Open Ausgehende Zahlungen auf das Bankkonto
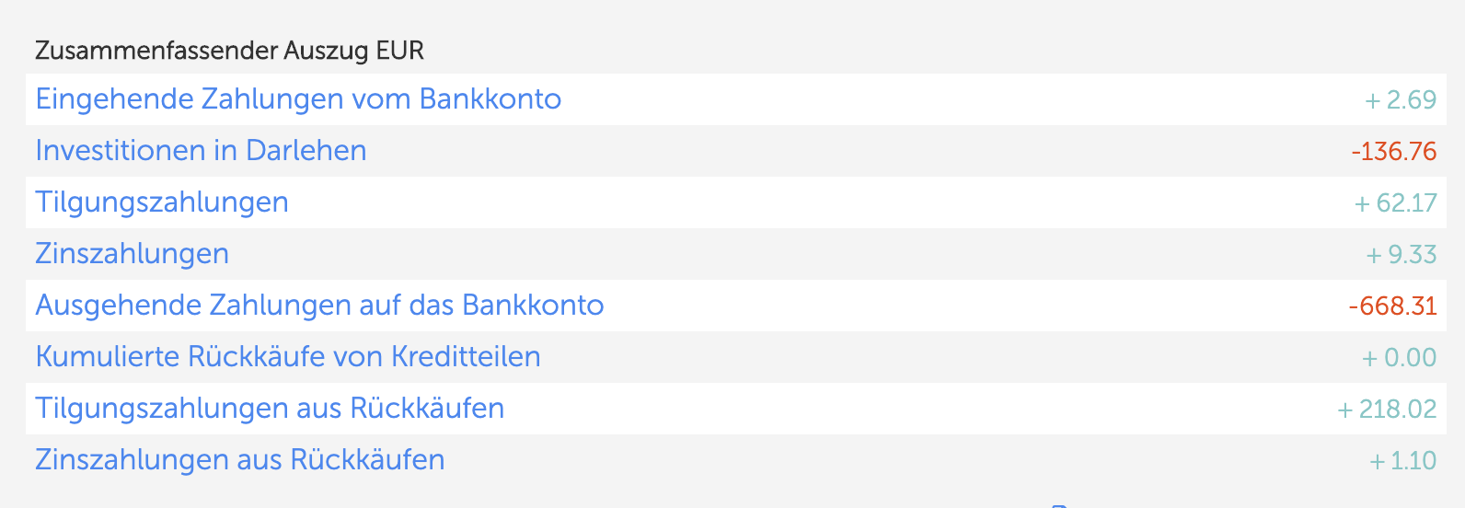Image resolution: width=1465 pixels, height=508 pixels. point(319,306)
